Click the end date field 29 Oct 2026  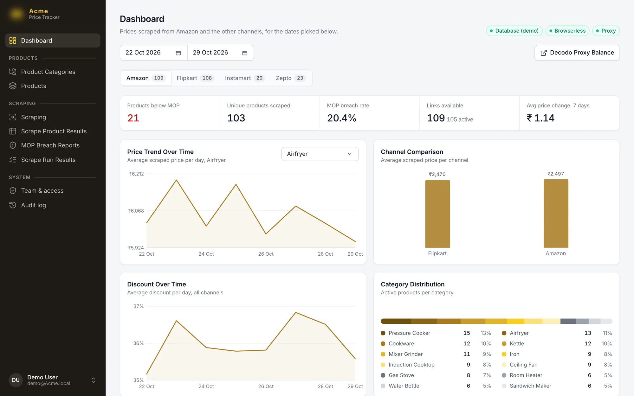[x=220, y=53]
